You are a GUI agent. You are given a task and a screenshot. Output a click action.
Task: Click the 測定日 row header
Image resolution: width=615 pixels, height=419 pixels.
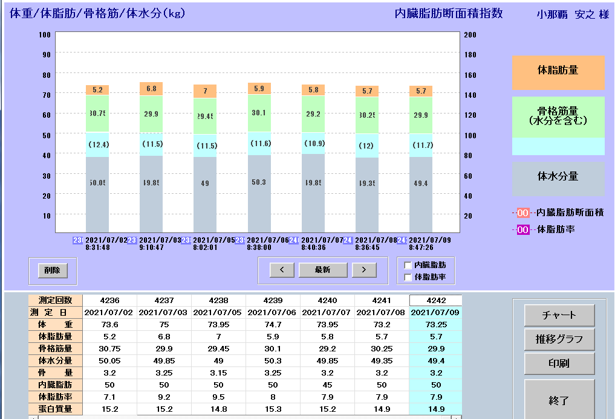coord(55,313)
